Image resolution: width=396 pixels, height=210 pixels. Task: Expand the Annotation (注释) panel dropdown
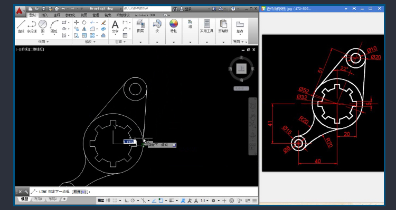coord(120,42)
